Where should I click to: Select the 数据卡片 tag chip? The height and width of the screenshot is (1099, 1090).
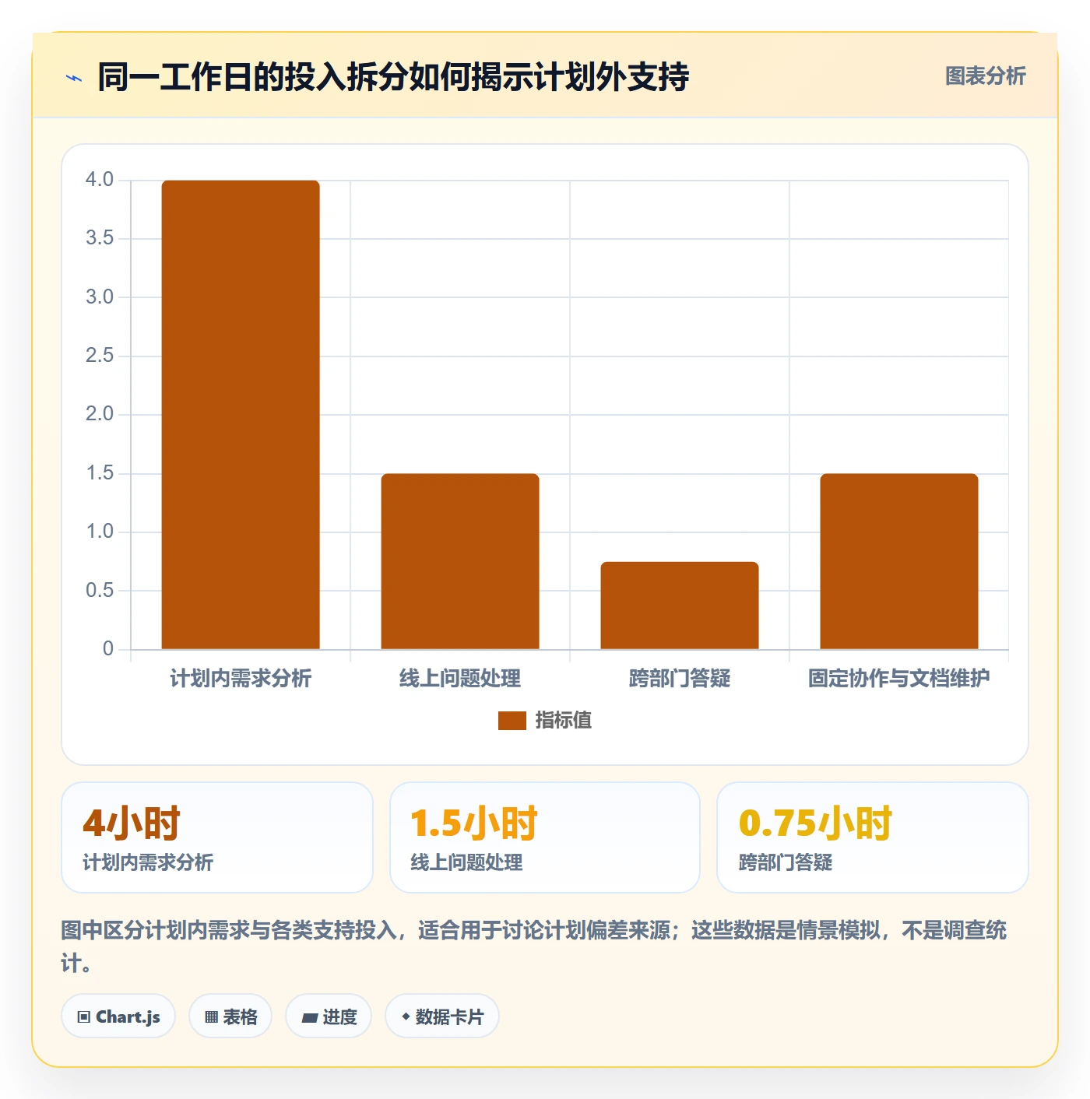click(x=442, y=1016)
